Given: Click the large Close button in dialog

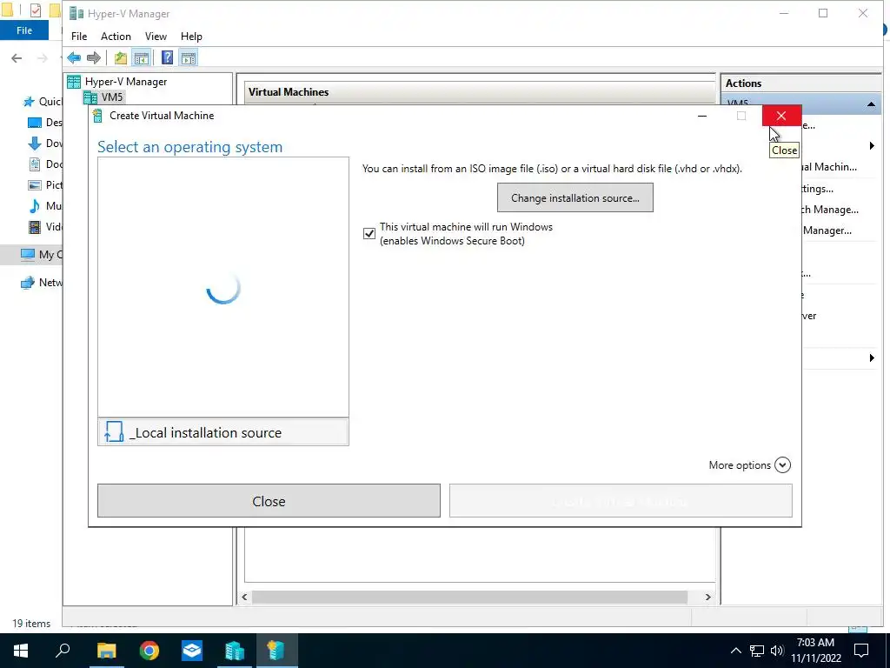Looking at the screenshot, I should pyautogui.click(x=269, y=501).
